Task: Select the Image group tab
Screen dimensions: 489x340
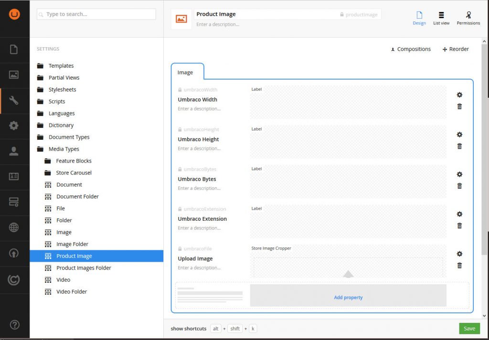Action: click(x=185, y=72)
